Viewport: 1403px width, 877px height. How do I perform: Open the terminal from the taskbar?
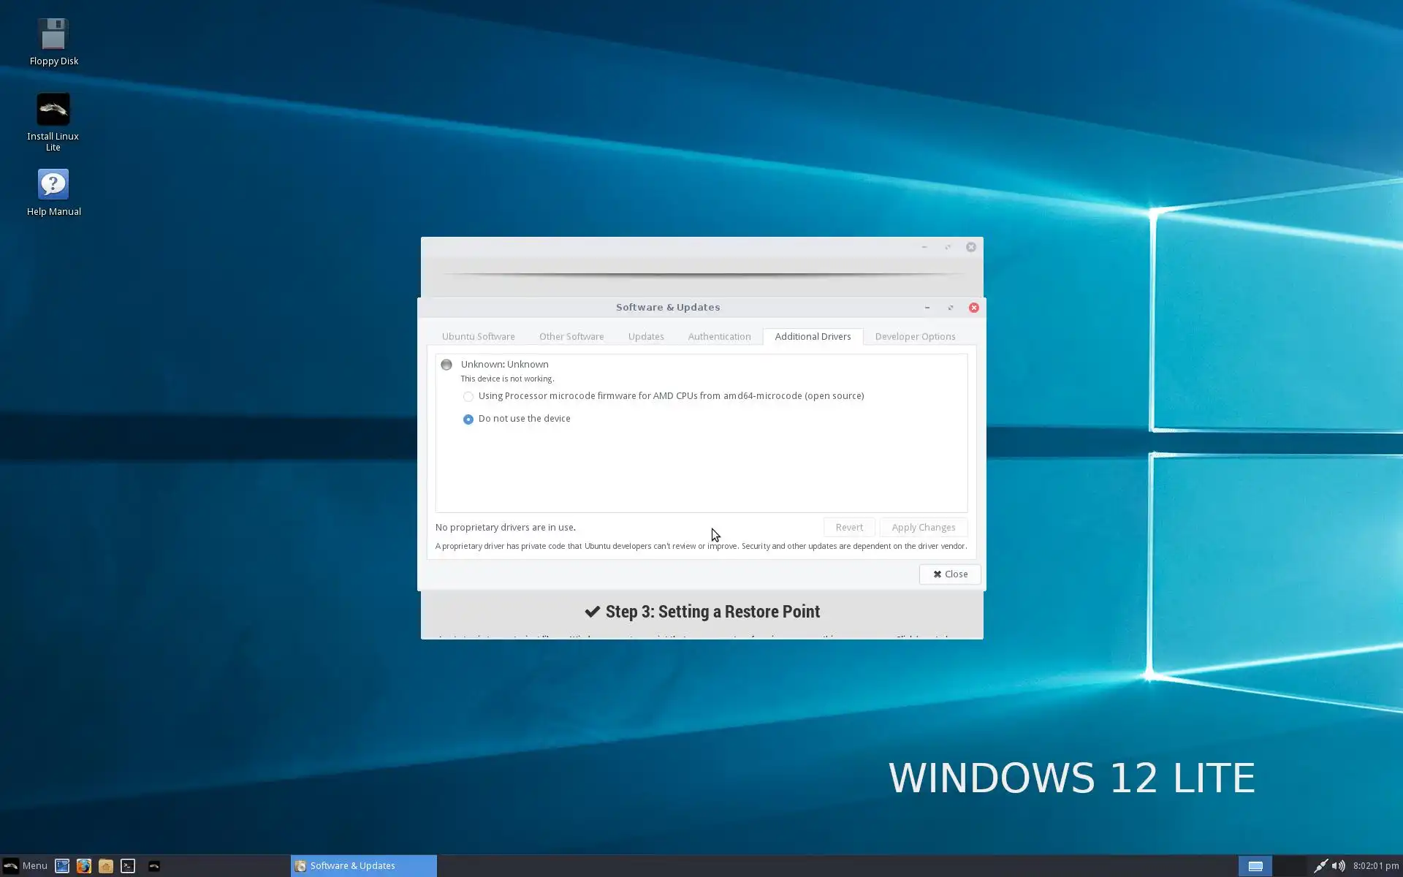128,866
